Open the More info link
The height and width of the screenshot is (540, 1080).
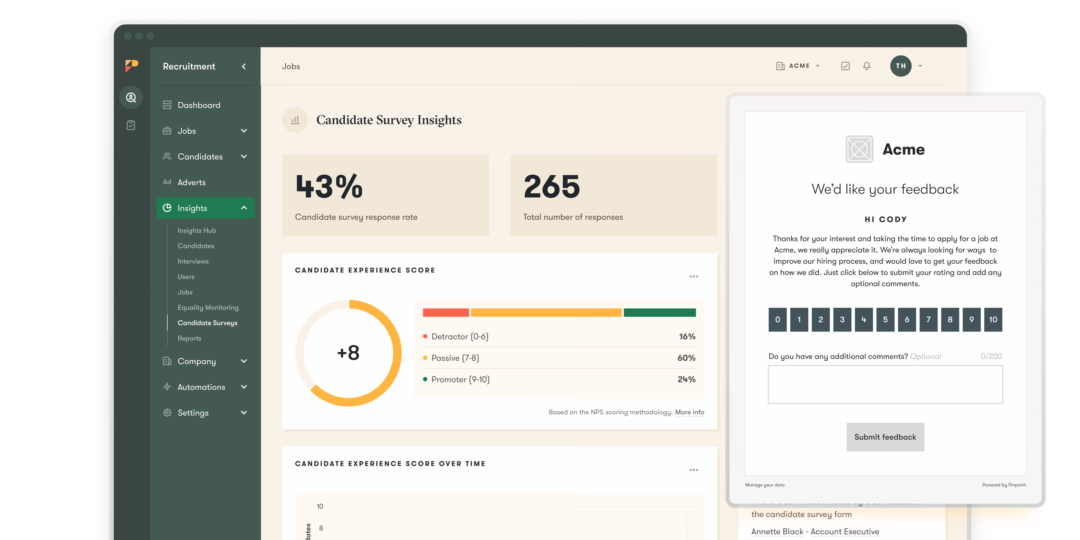[690, 412]
